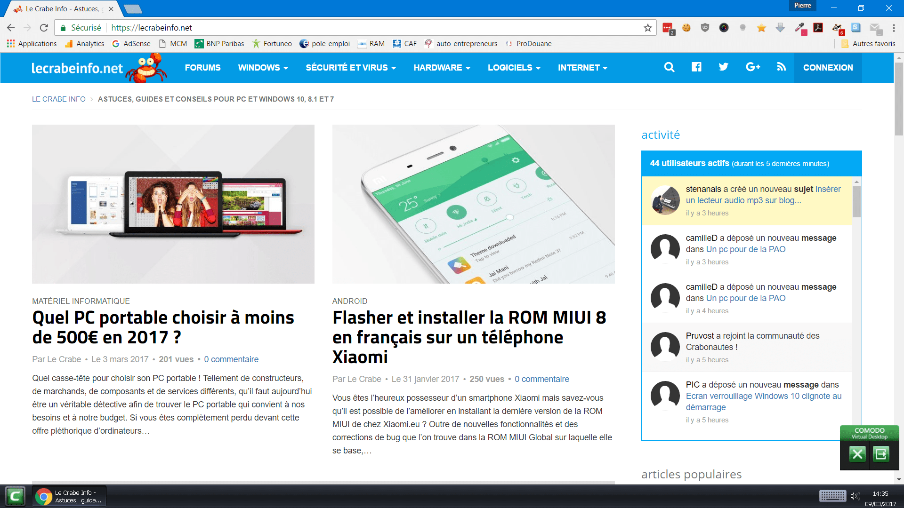Click the Comodo Virtual Desktop switch icon
Screen dimensions: 904x508
click(881, 454)
